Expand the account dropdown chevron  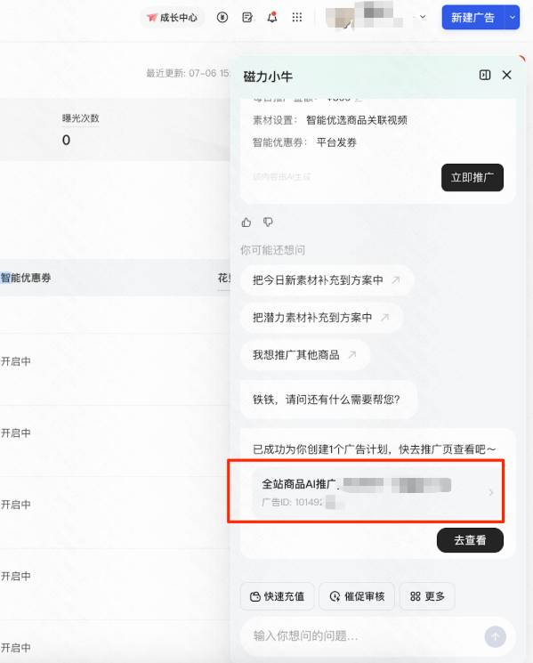[x=423, y=17]
